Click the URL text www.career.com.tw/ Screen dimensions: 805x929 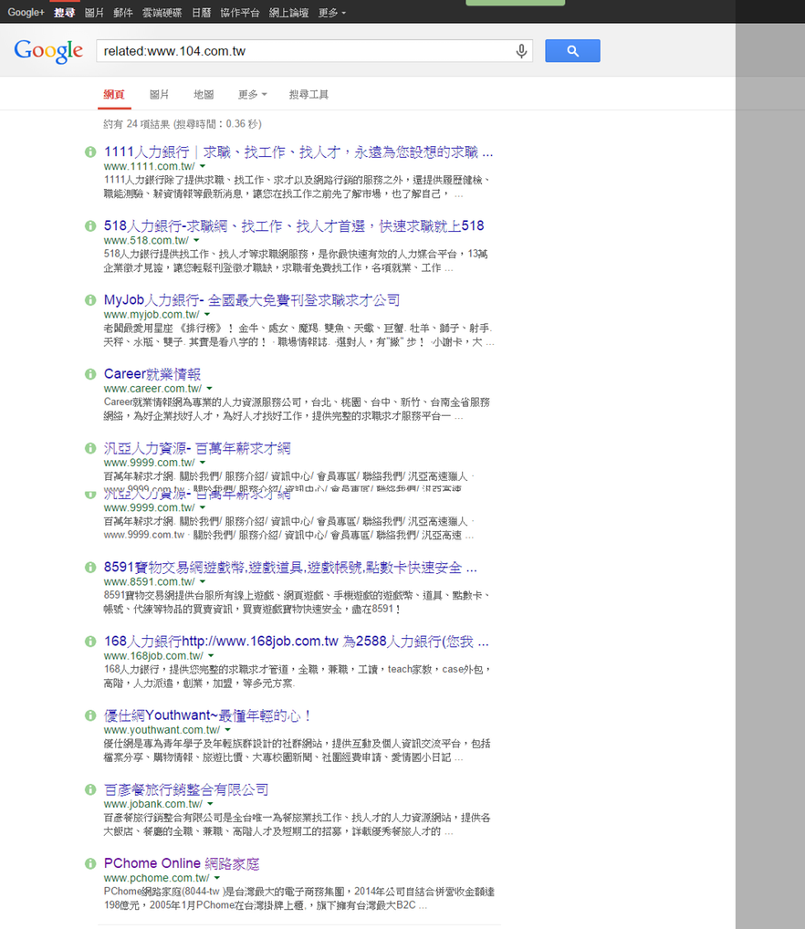coord(152,389)
